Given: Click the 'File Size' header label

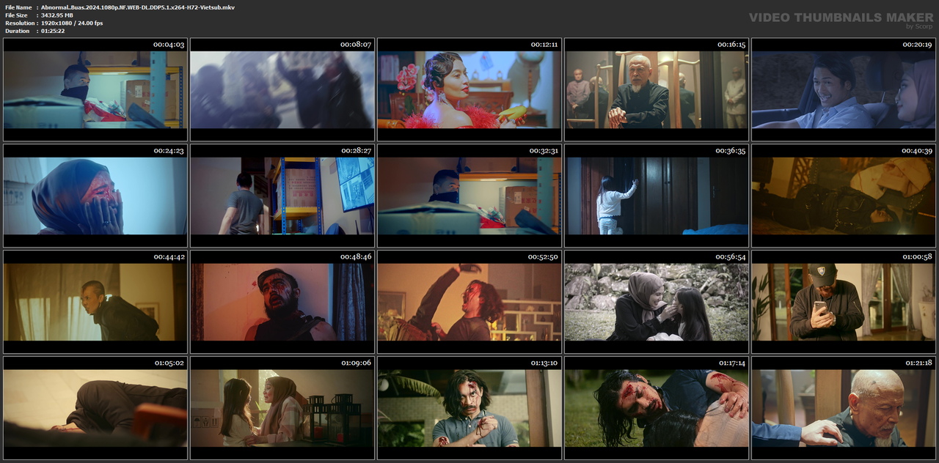Looking at the screenshot, I should coord(16,15).
